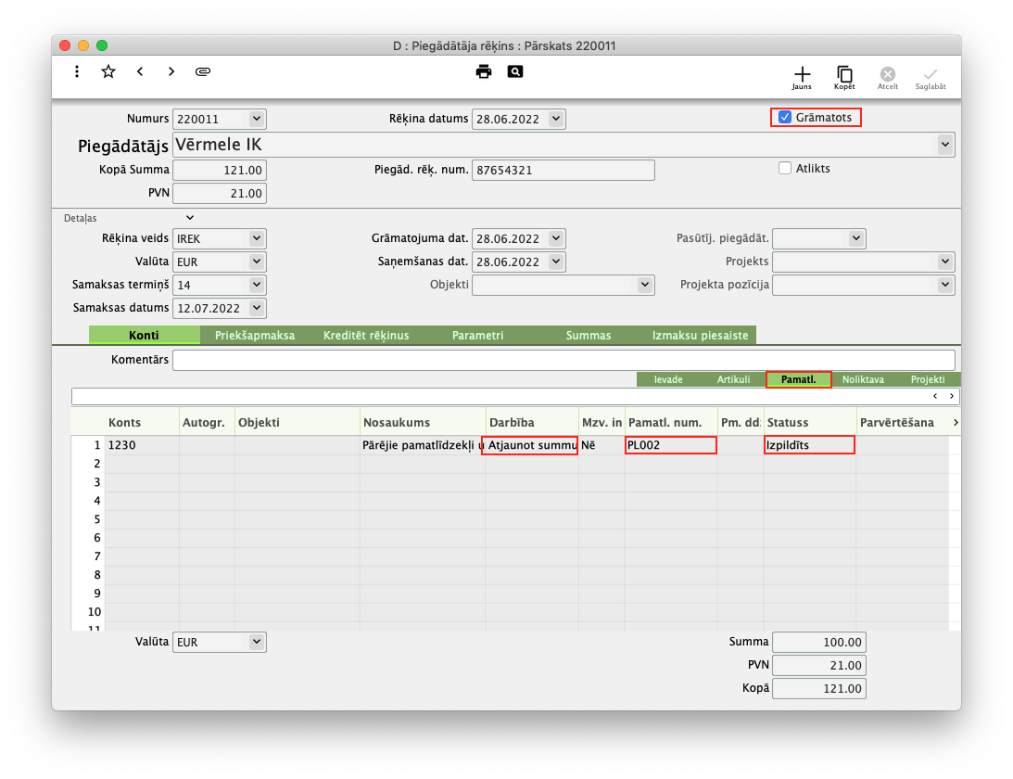The width and height of the screenshot is (1013, 779).
Task: Open the Rēķina datums date dropdown
Action: (555, 119)
